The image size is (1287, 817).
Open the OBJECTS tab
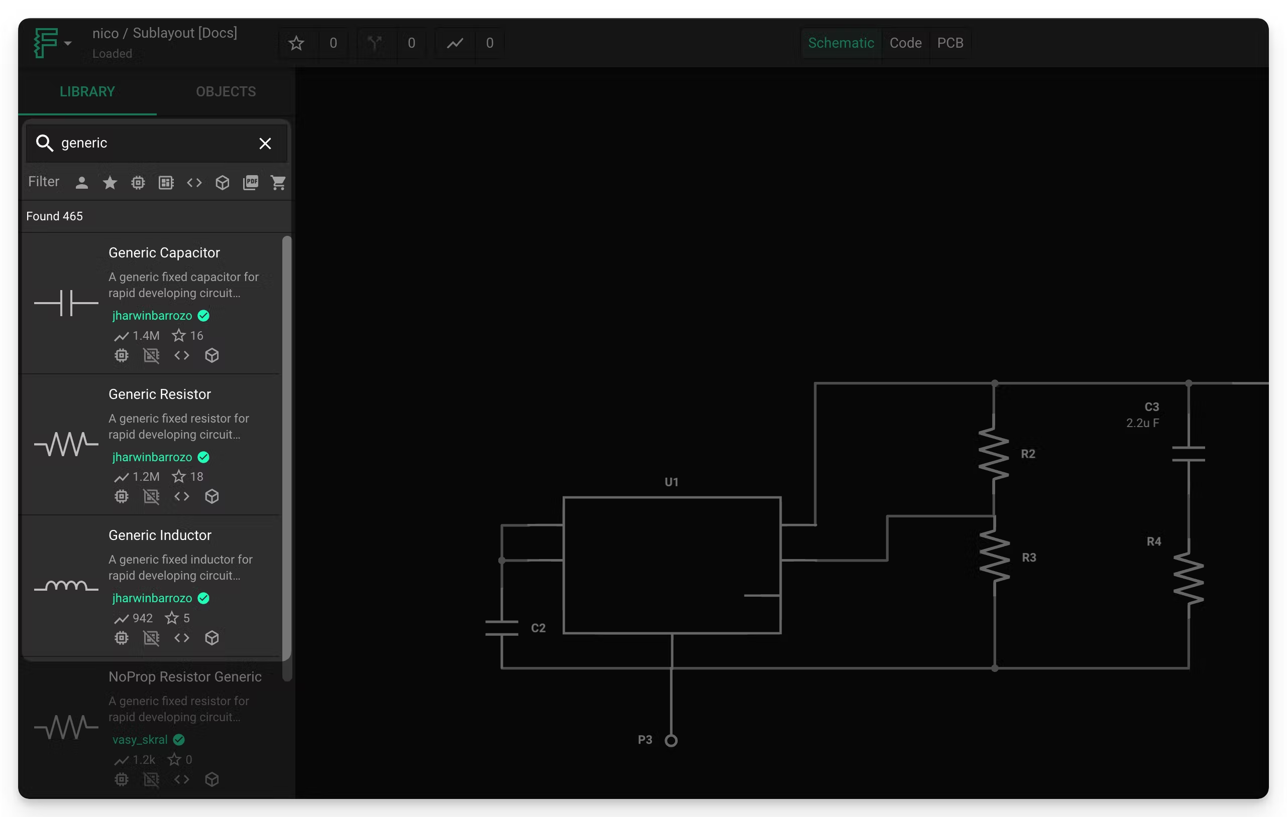point(226,91)
